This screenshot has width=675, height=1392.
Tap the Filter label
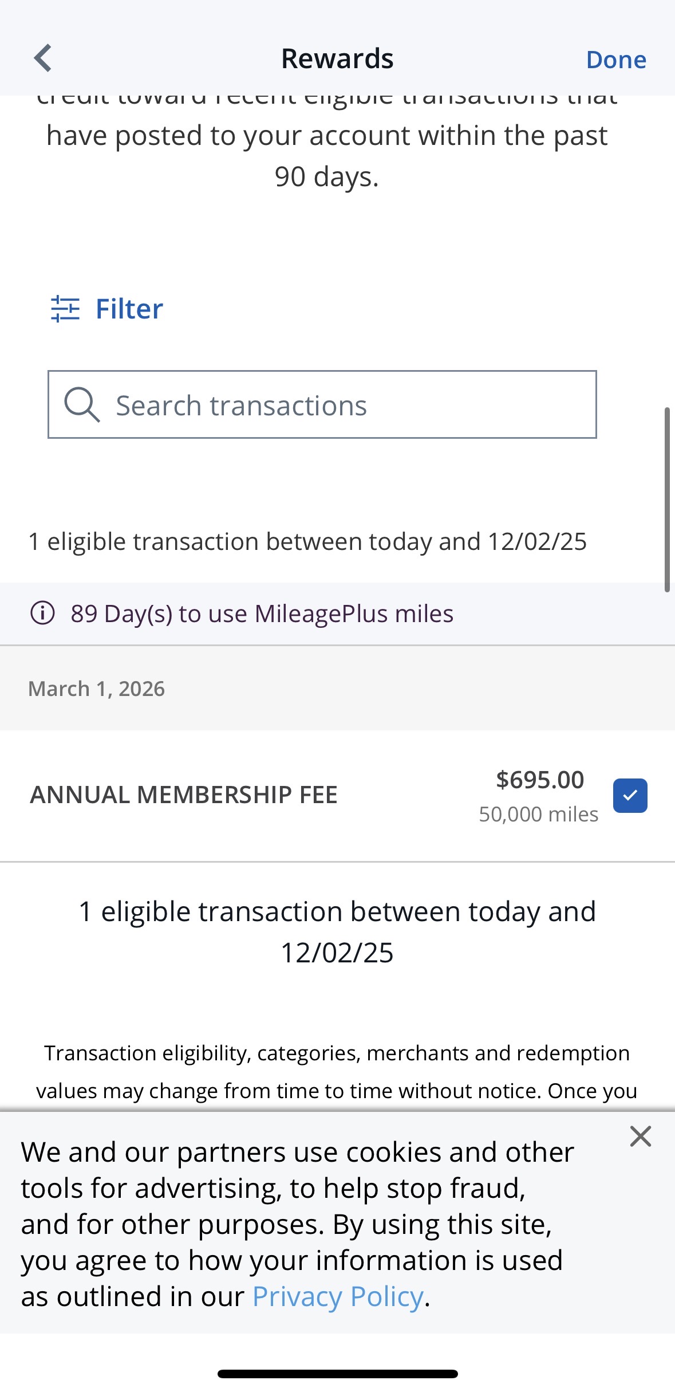[x=129, y=309]
